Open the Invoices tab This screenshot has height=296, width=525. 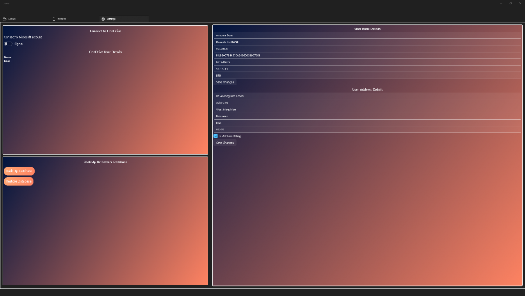(61, 19)
